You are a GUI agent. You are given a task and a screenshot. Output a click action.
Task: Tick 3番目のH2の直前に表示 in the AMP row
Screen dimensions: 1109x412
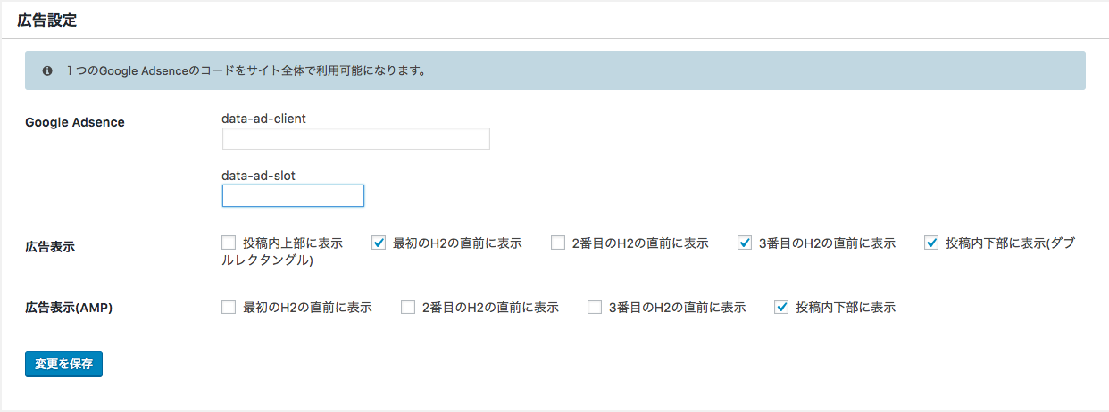tap(595, 308)
